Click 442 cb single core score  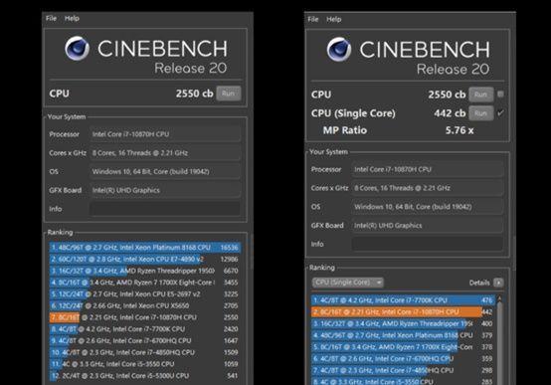[x=450, y=113]
